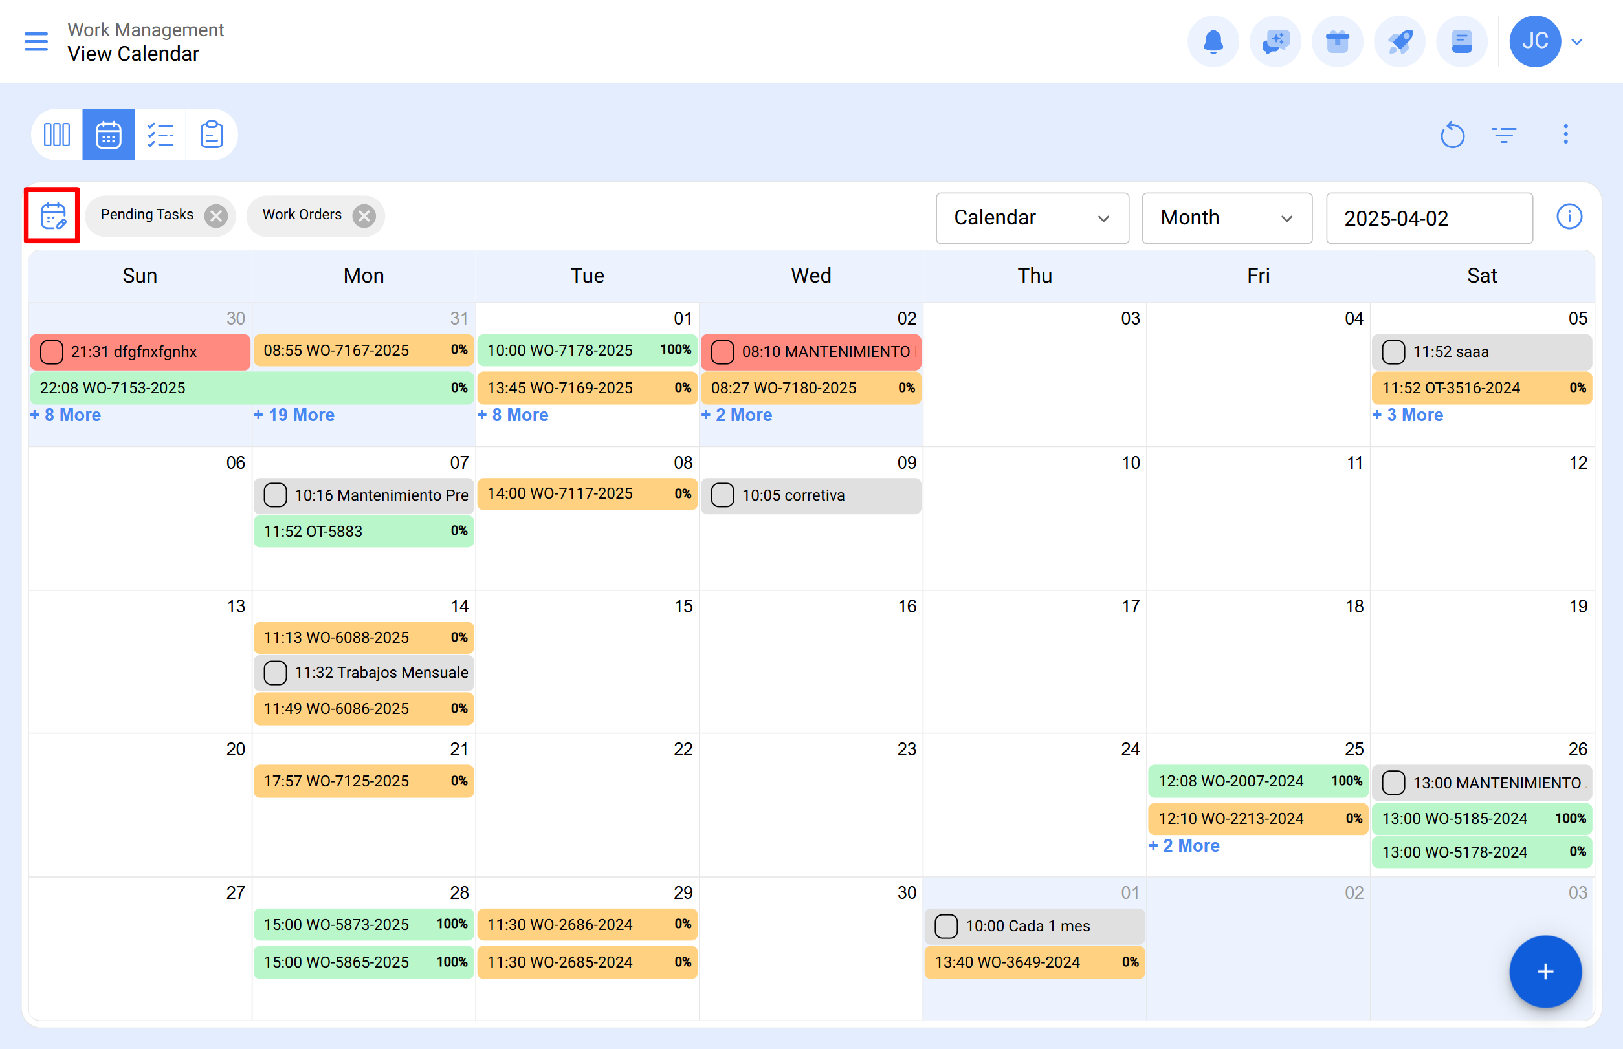Image resolution: width=1623 pixels, height=1049 pixels.
Task: Open work order 12:08 WO-2007-2024
Action: [x=1258, y=781]
